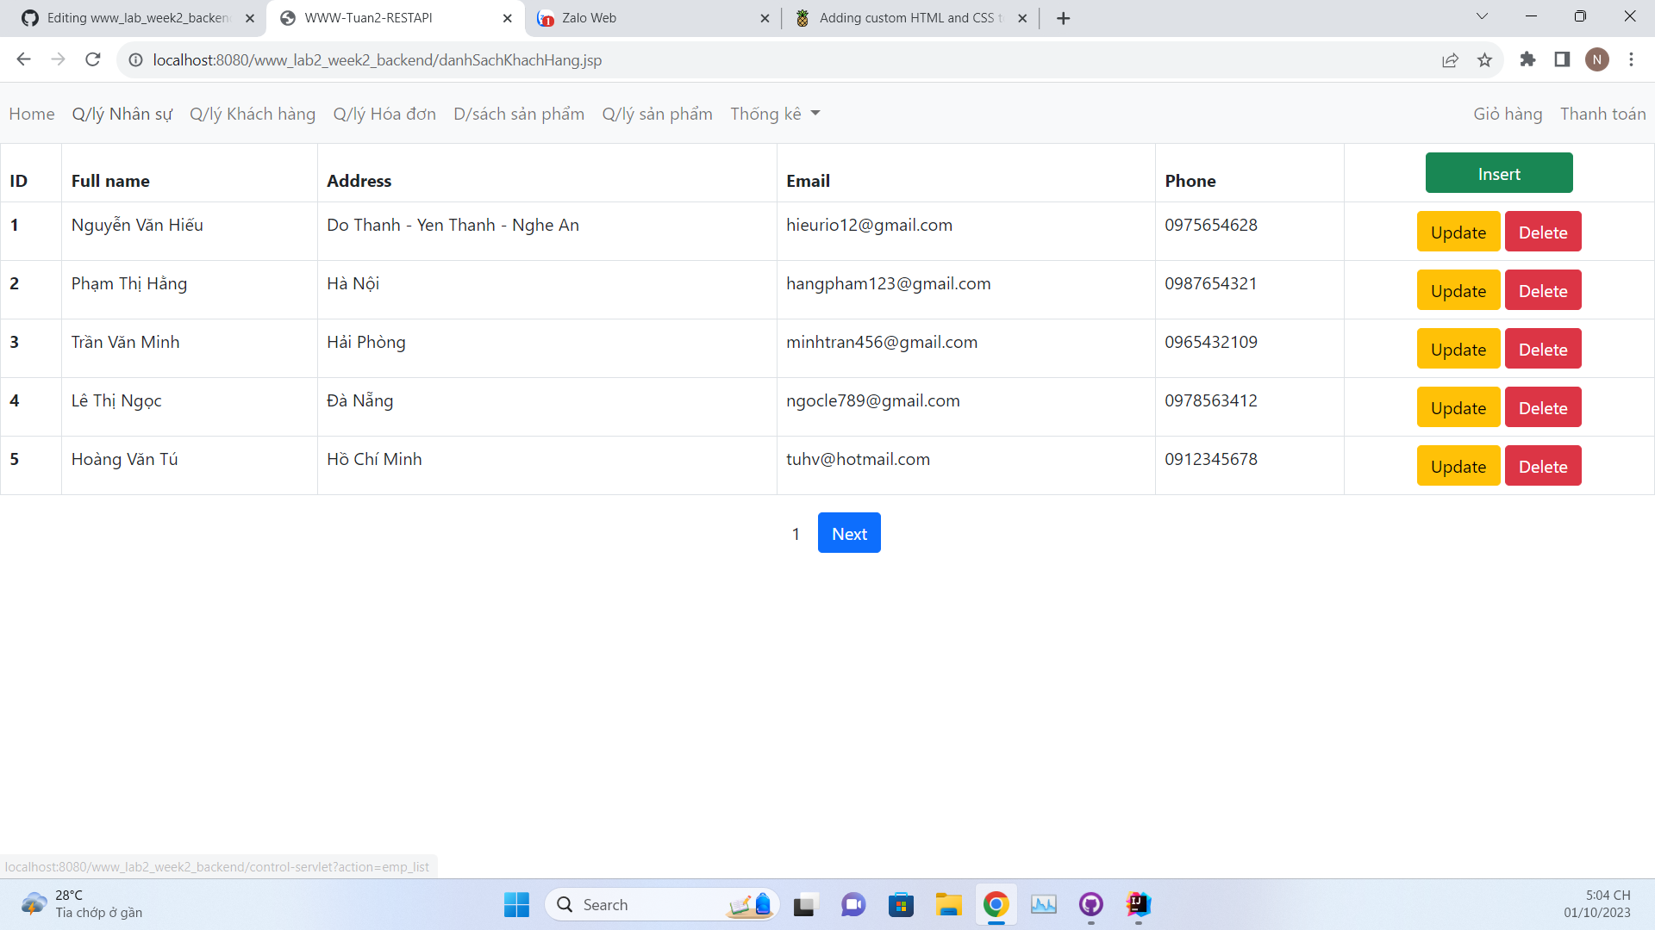Select the Q/lý Hóa đơn nav item
The image size is (1655, 930).
(x=384, y=114)
